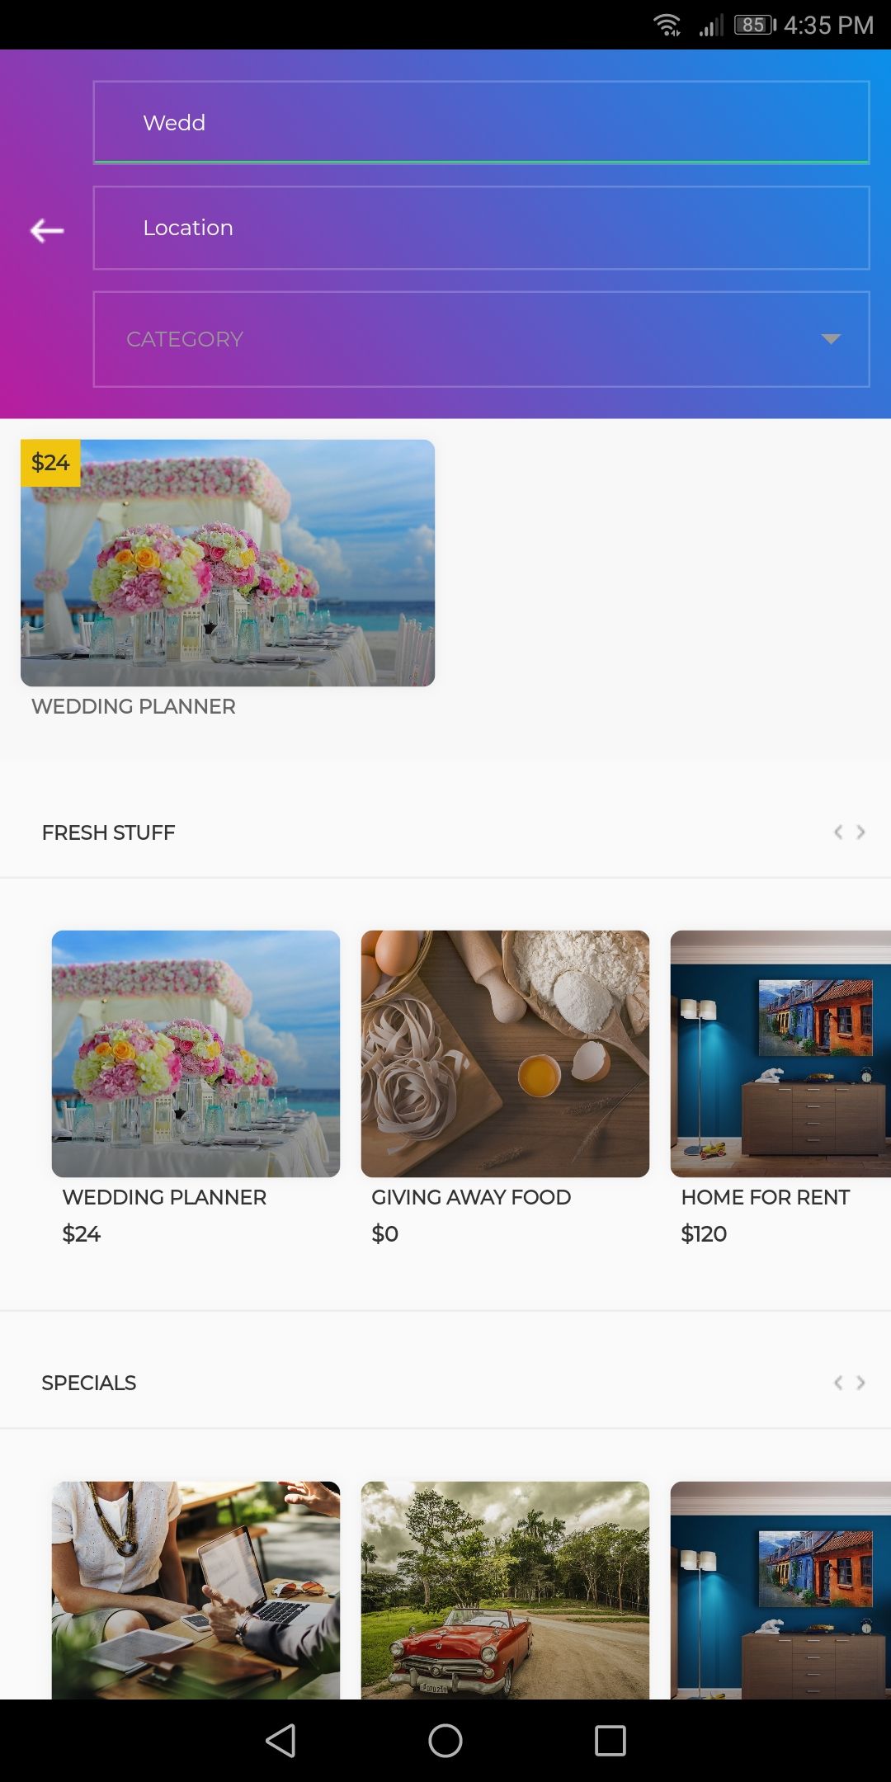The height and width of the screenshot is (1782, 891).
Task: Open Android recent apps button
Action: [x=610, y=1741]
